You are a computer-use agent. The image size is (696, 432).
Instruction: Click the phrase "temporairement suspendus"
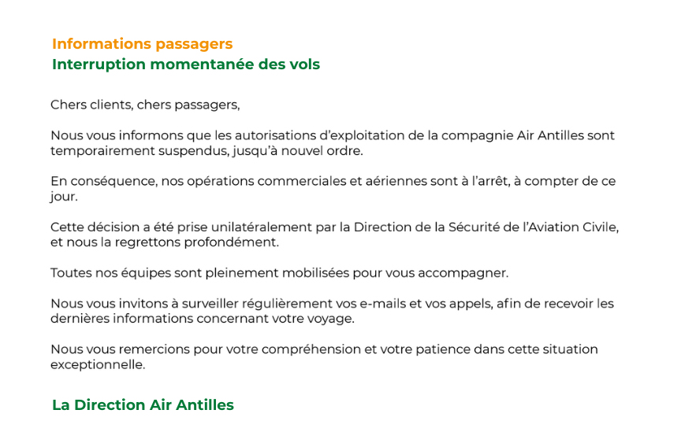point(132,150)
